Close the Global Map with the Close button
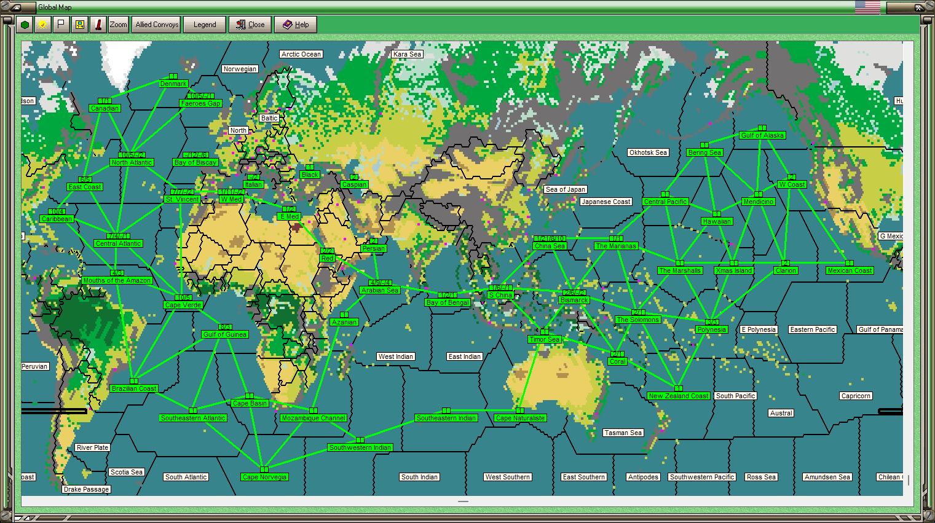Viewport: 935px width, 523px height. point(250,25)
